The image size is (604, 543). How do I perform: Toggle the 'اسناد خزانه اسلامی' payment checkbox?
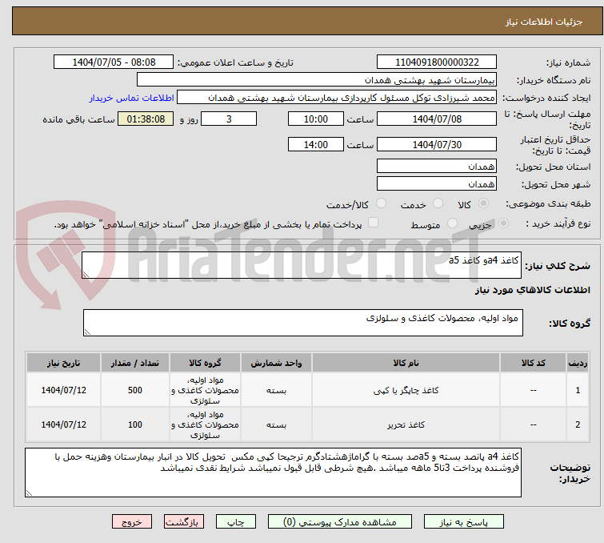pyautogui.click(x=373, y=223)
